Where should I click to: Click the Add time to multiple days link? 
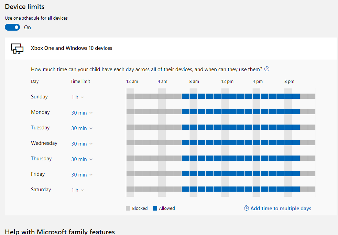[x=281, y=208]
